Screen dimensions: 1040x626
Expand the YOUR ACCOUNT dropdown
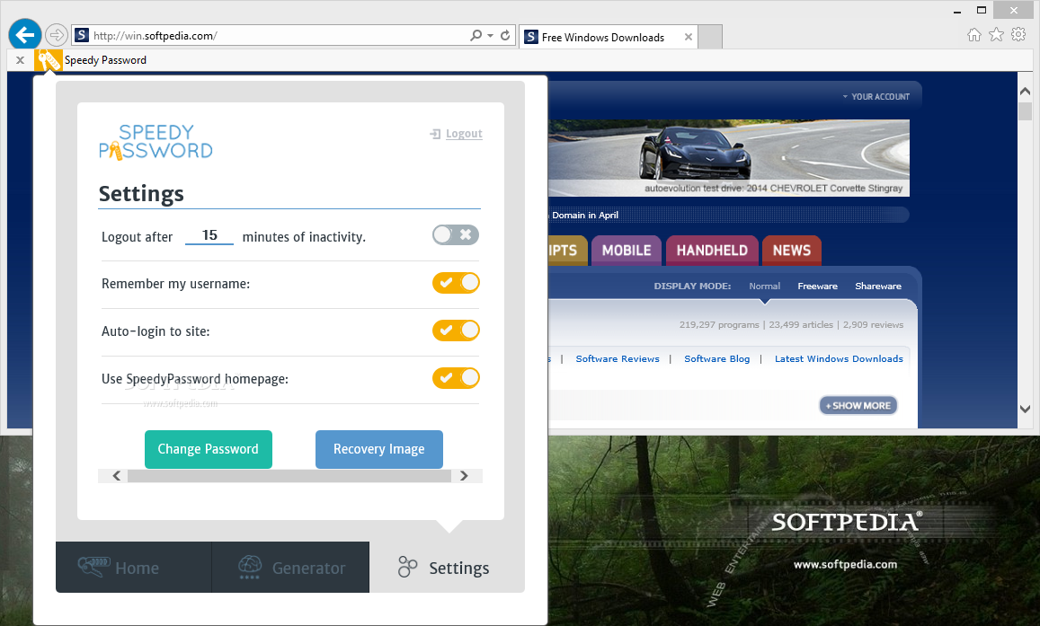[x=876, y=97]
